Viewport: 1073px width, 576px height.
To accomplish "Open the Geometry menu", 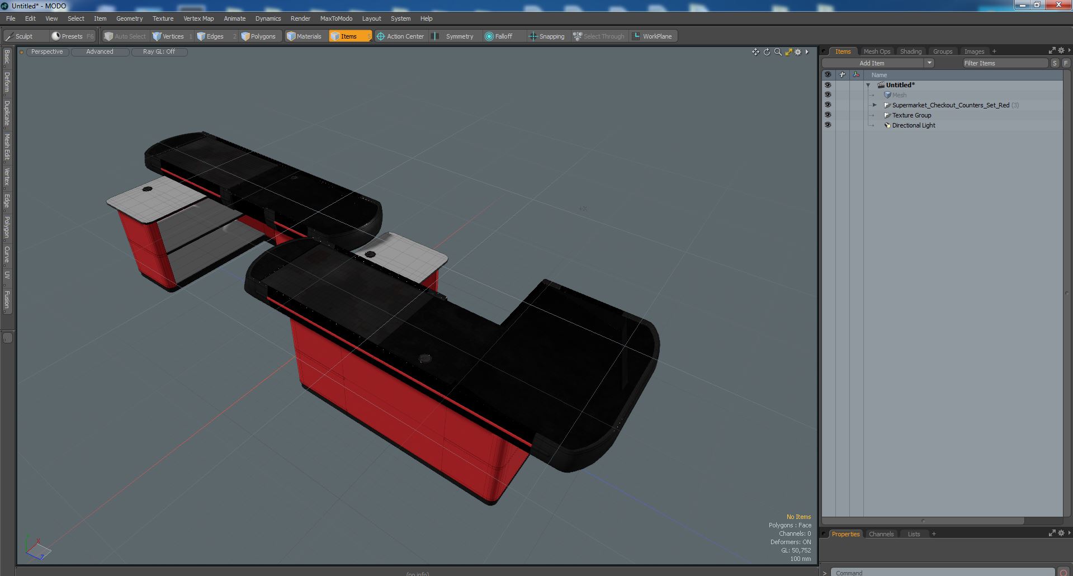I will (129, 18).
